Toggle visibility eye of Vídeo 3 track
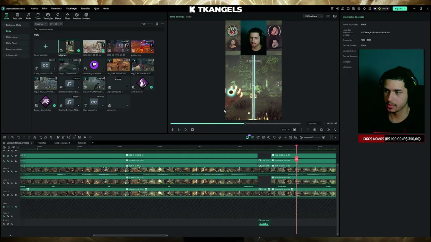 click(15, 183)
